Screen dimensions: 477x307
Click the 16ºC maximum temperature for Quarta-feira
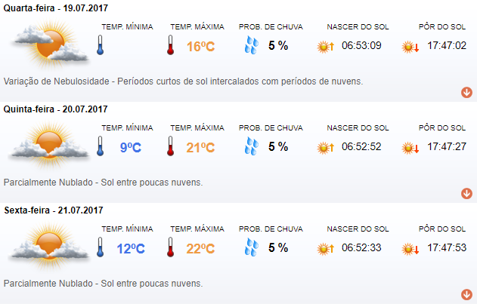pyautogui.click(x=200, y=47)
